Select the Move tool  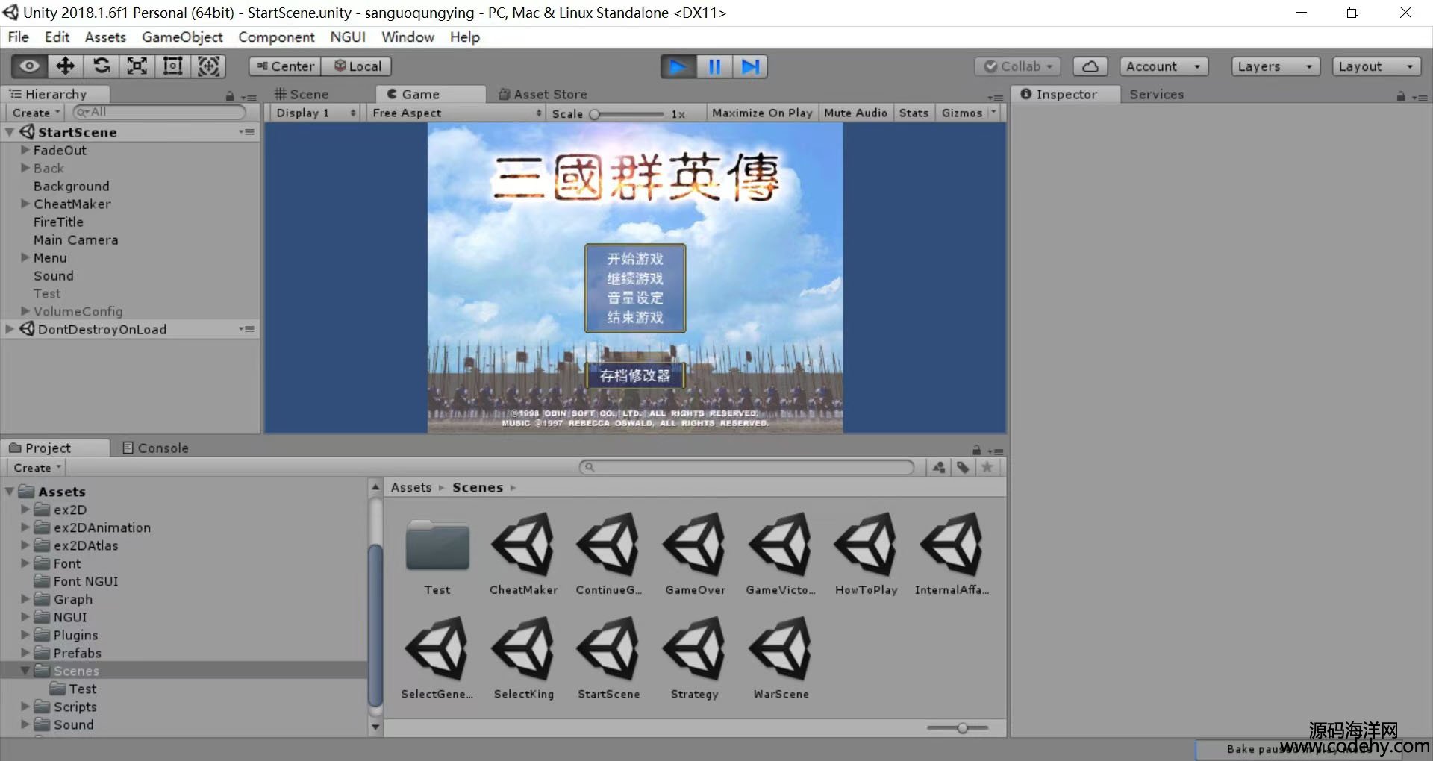coord(65,66)
